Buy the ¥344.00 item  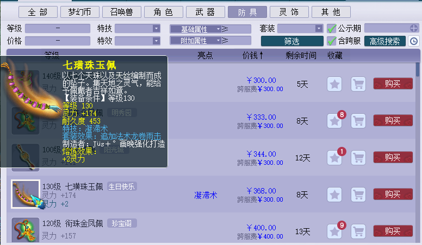coord(393,157)
